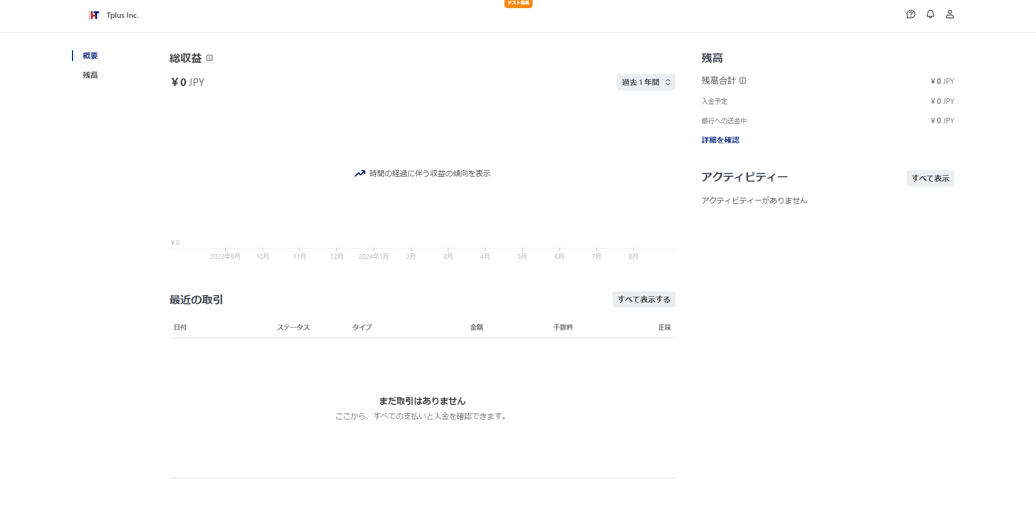
Task: Expand the 過去1年間 period dropdown
Action: tap(646, 82)
